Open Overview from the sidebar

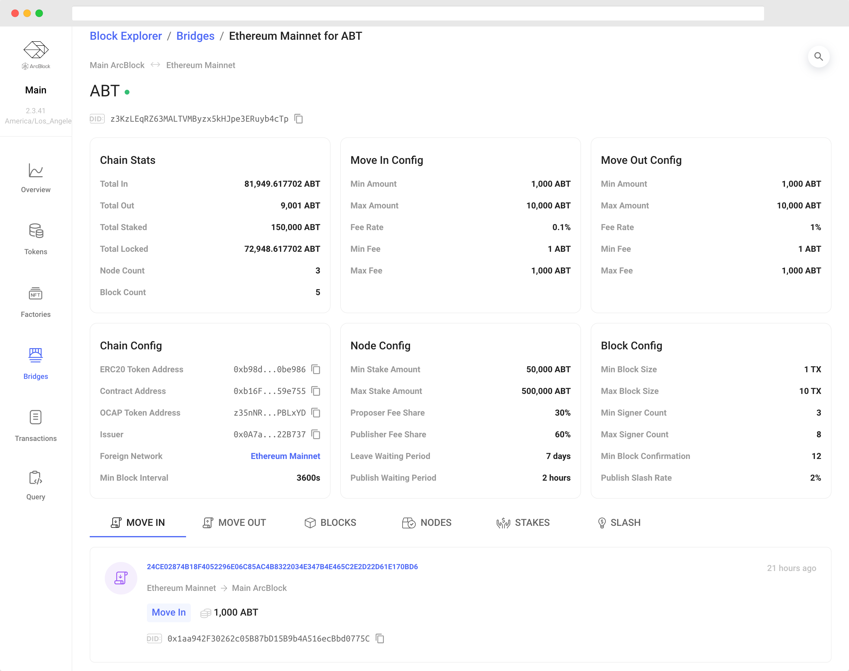(x=36, y=178)
